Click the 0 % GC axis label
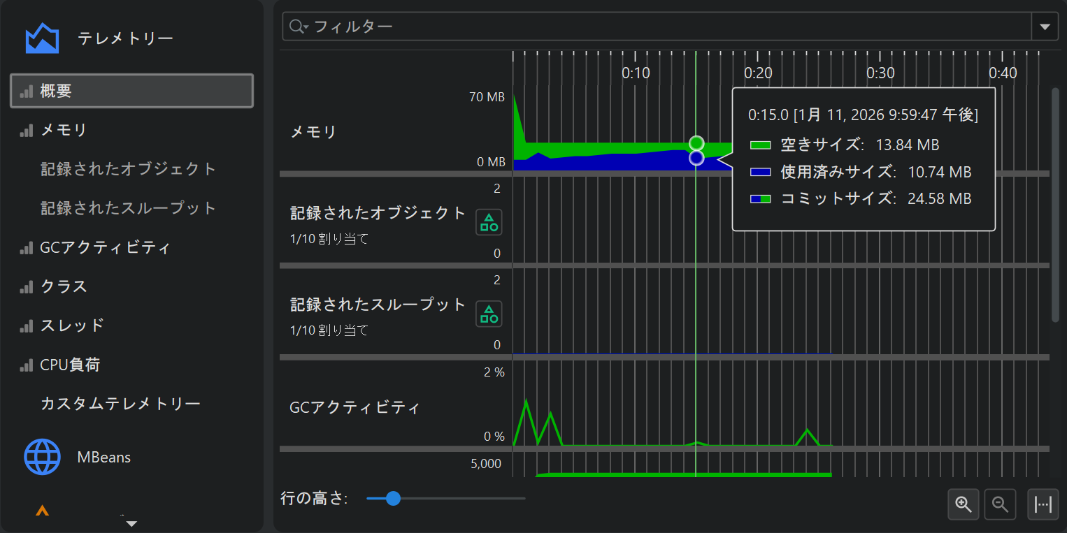 coord(494,437)
